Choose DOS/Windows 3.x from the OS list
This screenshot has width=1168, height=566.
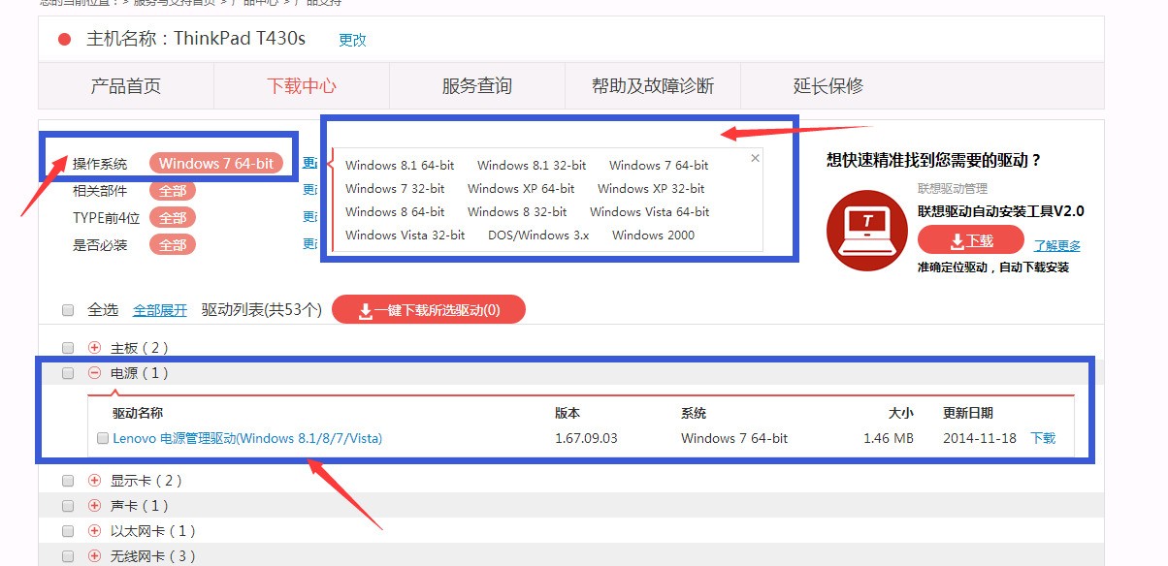538,235
